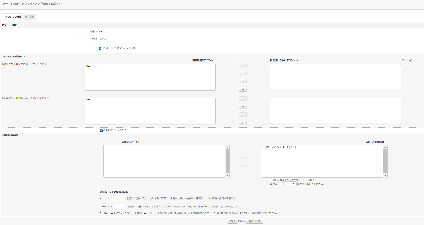Click the first ポーリング input field
The width and height of the screenshot is (424, 225).
pyautogui.click(x=118, y=198)
